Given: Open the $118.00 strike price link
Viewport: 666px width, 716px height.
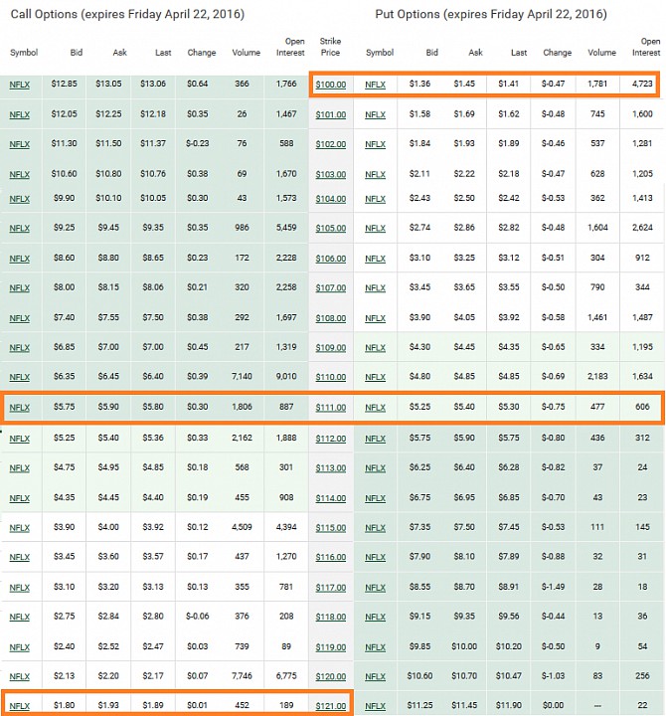Looking at the screenshot, I should (330, 617).
